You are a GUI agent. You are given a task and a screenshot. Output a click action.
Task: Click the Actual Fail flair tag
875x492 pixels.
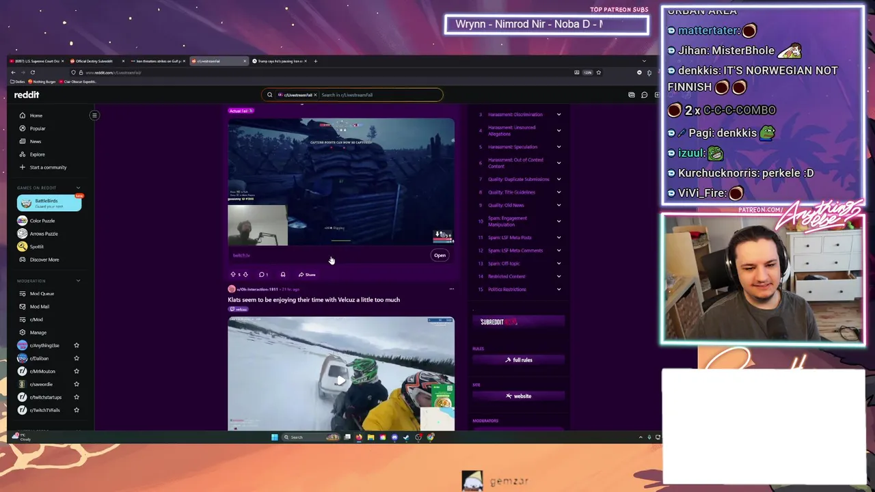(241, 111)
